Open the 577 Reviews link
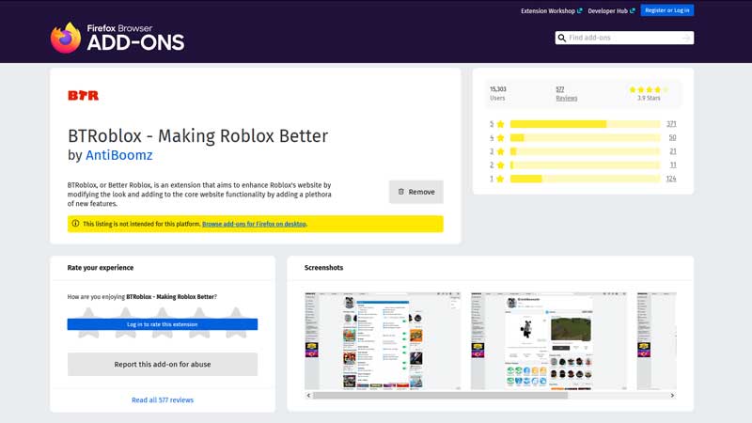 (x=567, y=93)
